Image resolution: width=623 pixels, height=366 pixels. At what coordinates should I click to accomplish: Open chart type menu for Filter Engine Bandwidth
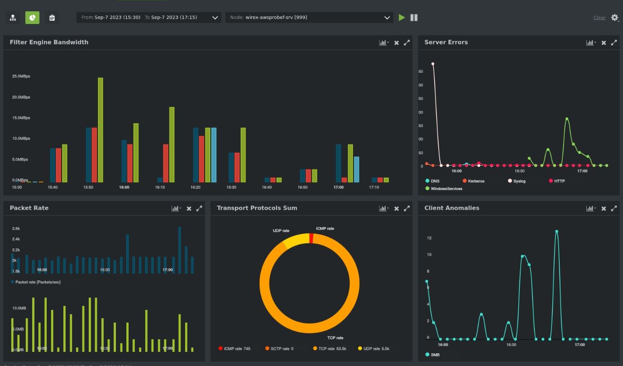[383, 43]
